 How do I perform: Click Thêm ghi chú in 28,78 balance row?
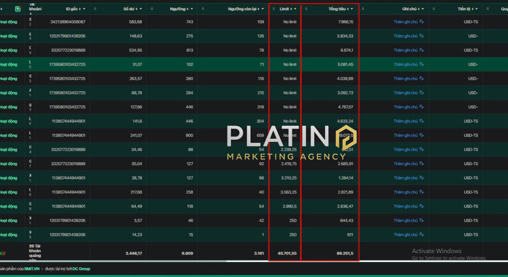tap(405, 178)
